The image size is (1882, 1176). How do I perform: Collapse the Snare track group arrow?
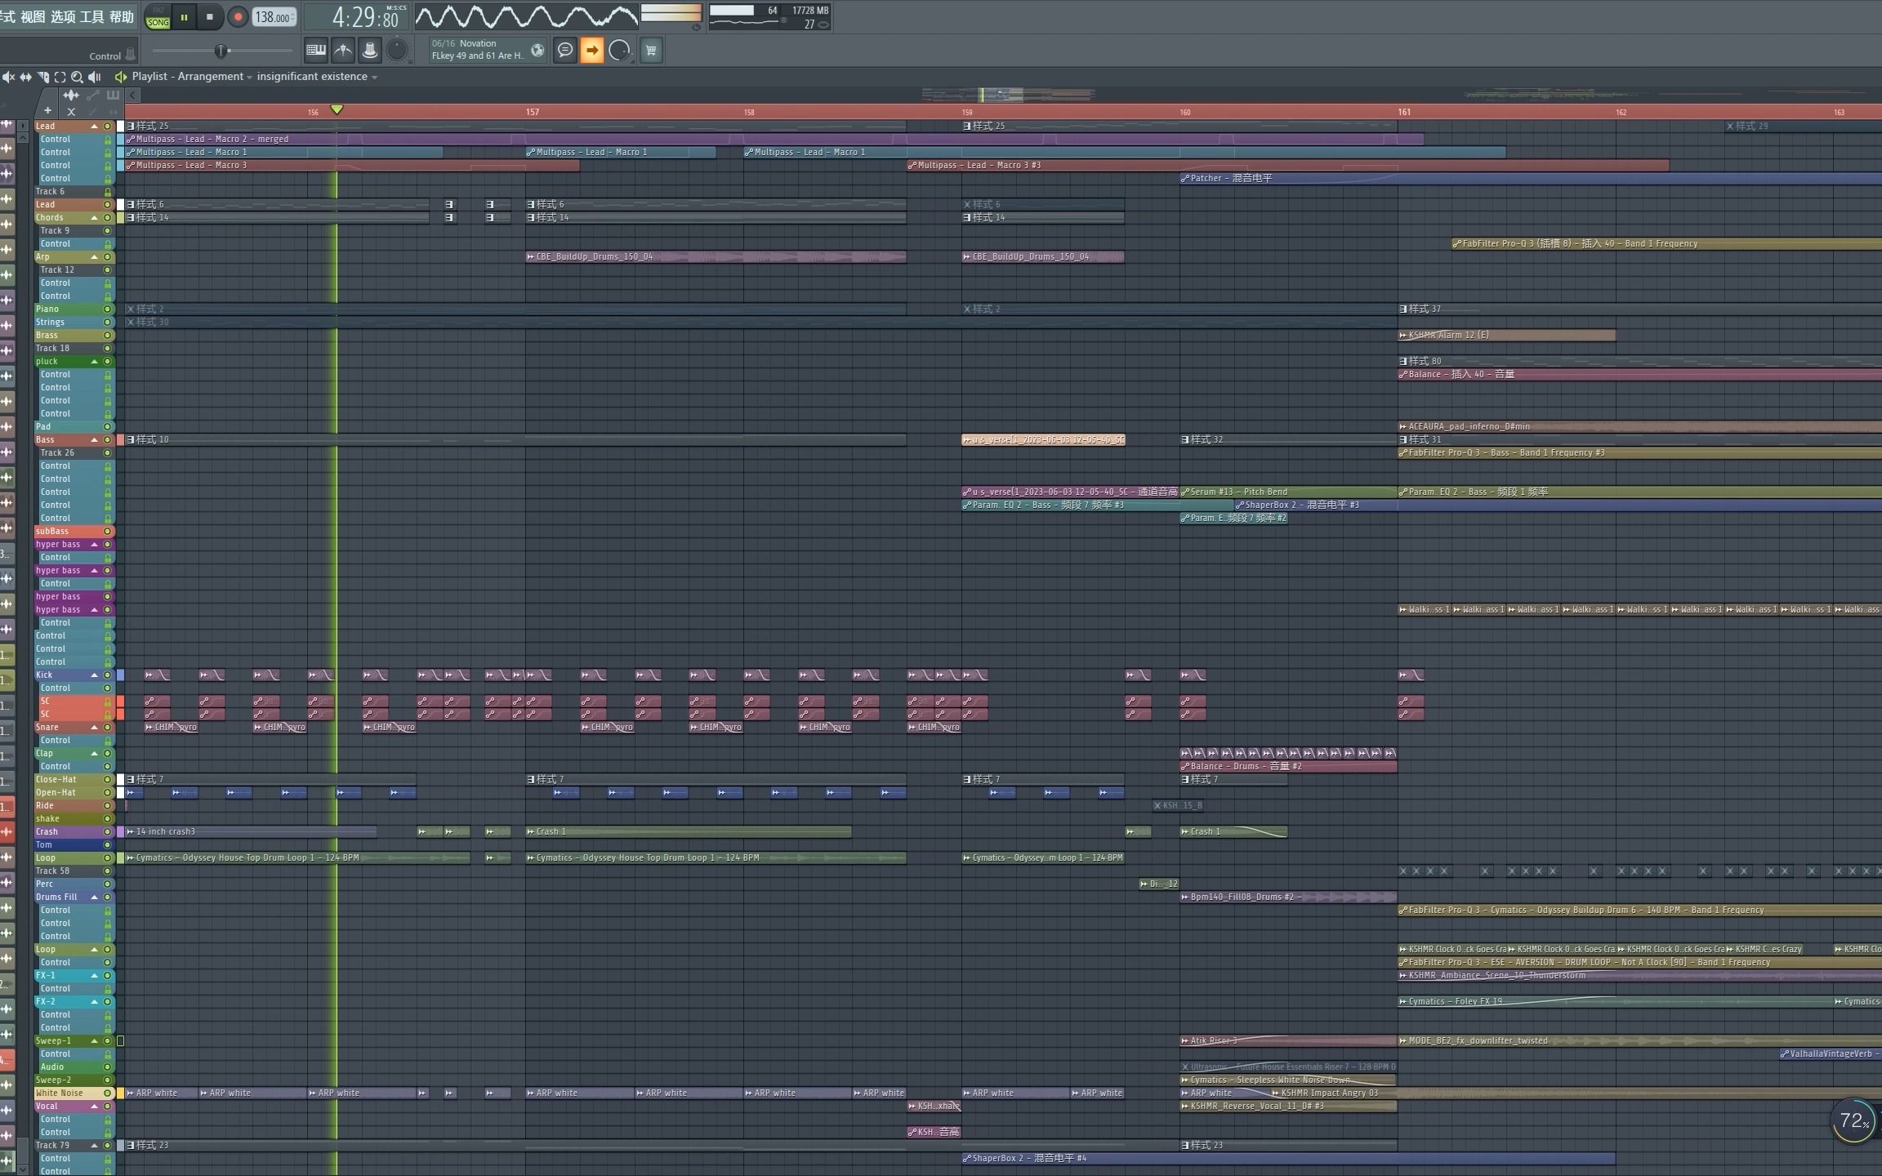94,728
